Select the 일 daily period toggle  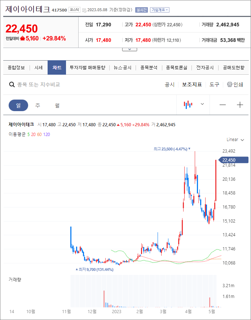tap(18, 105)
